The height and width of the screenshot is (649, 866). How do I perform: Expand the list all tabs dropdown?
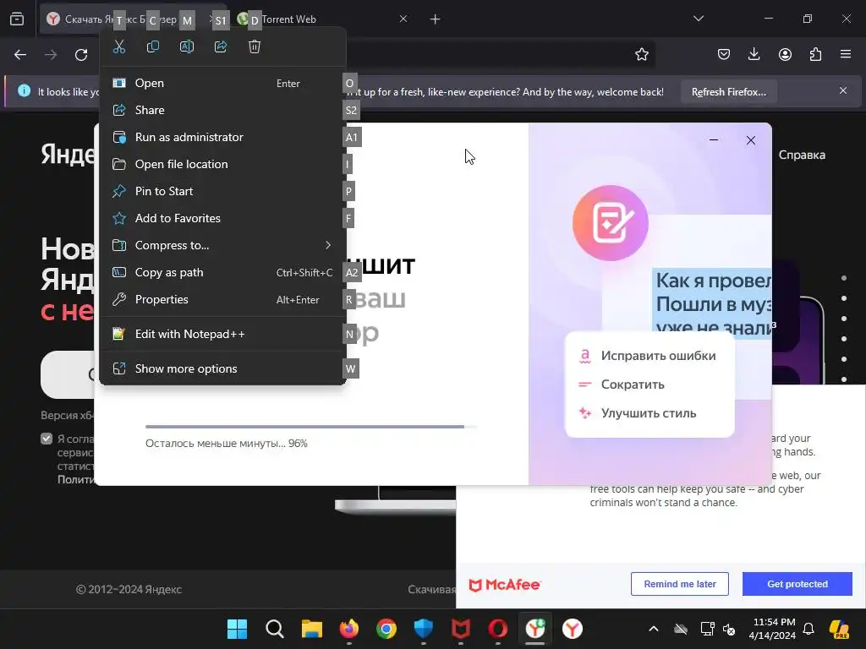698,19
